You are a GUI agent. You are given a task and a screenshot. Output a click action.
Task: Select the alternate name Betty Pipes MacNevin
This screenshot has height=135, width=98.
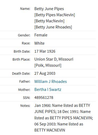click(55, 15)
